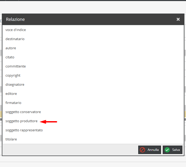
Task: Select 'voce d'indice' relation
Action: click(16, 30)
